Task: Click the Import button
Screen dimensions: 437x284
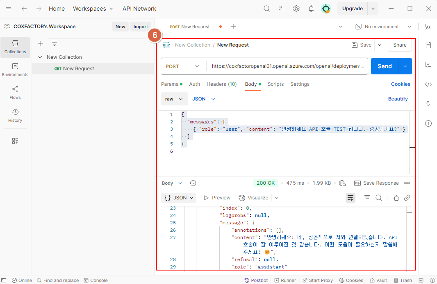Action: tap(141, 27)
